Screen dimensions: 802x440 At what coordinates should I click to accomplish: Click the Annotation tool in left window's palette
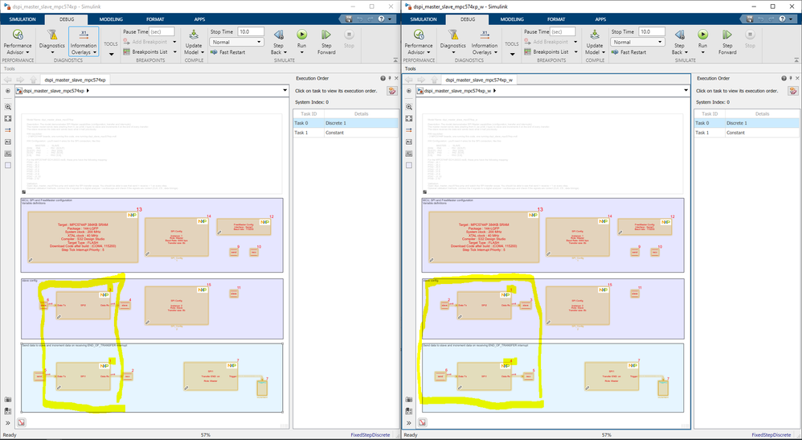click(x=8, y=142)
